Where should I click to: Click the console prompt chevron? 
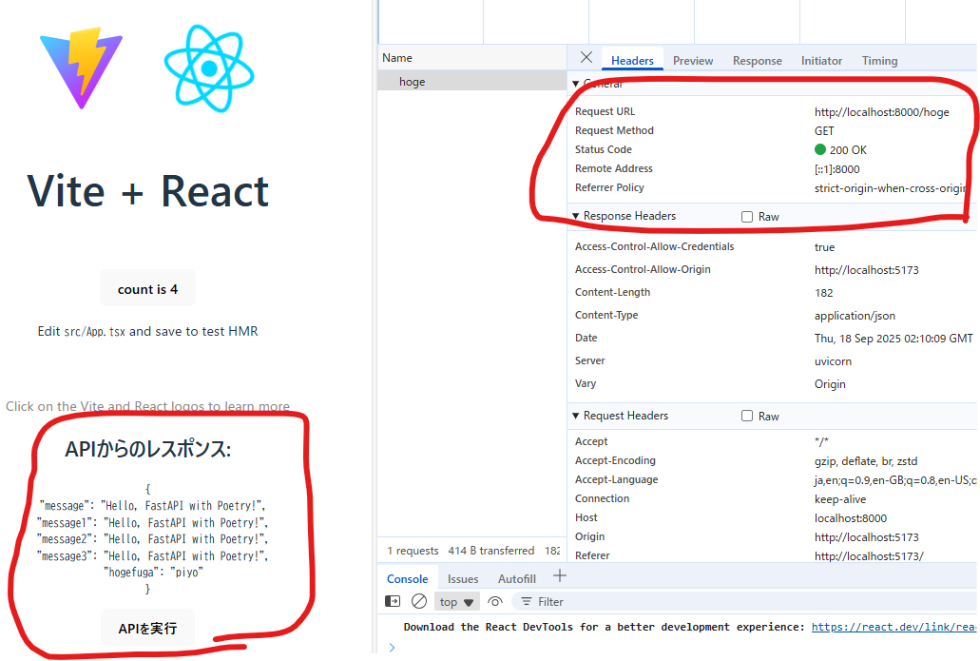(392, 648)
